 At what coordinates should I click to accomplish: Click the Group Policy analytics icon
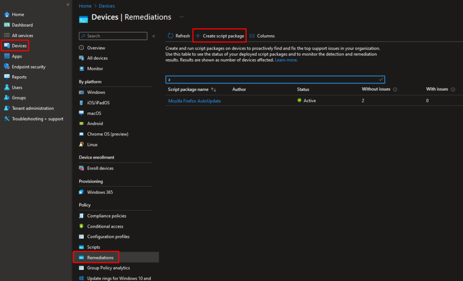click(x=81, y=268)
